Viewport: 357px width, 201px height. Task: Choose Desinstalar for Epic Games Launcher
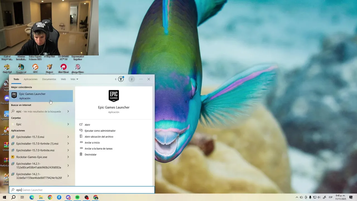pos(90,154)
